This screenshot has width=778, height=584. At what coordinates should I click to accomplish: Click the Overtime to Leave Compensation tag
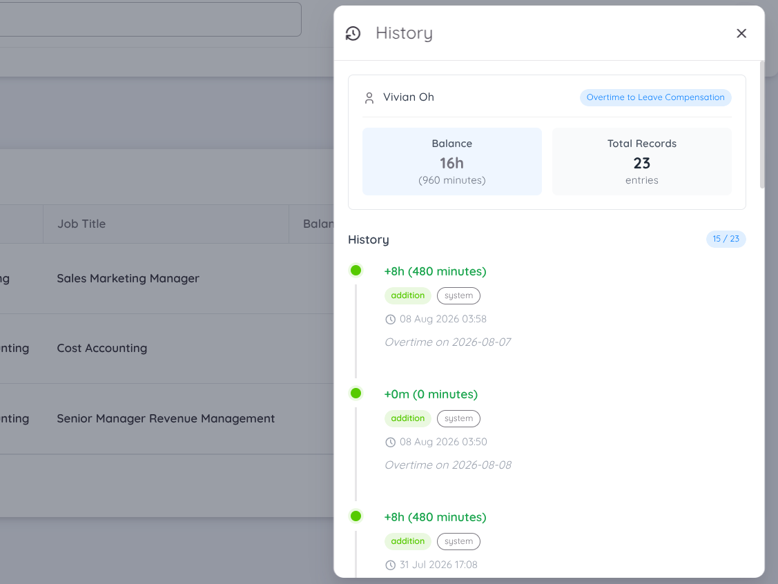pos(655,97)
